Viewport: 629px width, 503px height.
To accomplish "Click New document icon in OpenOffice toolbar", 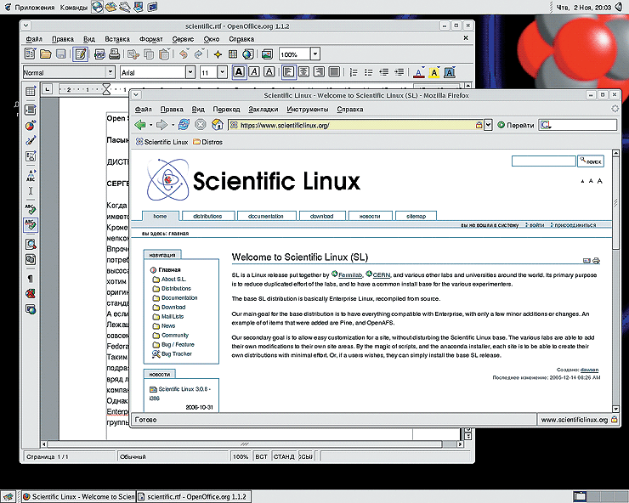I will tap(30, 54).
